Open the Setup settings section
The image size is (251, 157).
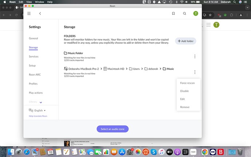[x=32, y=66]
